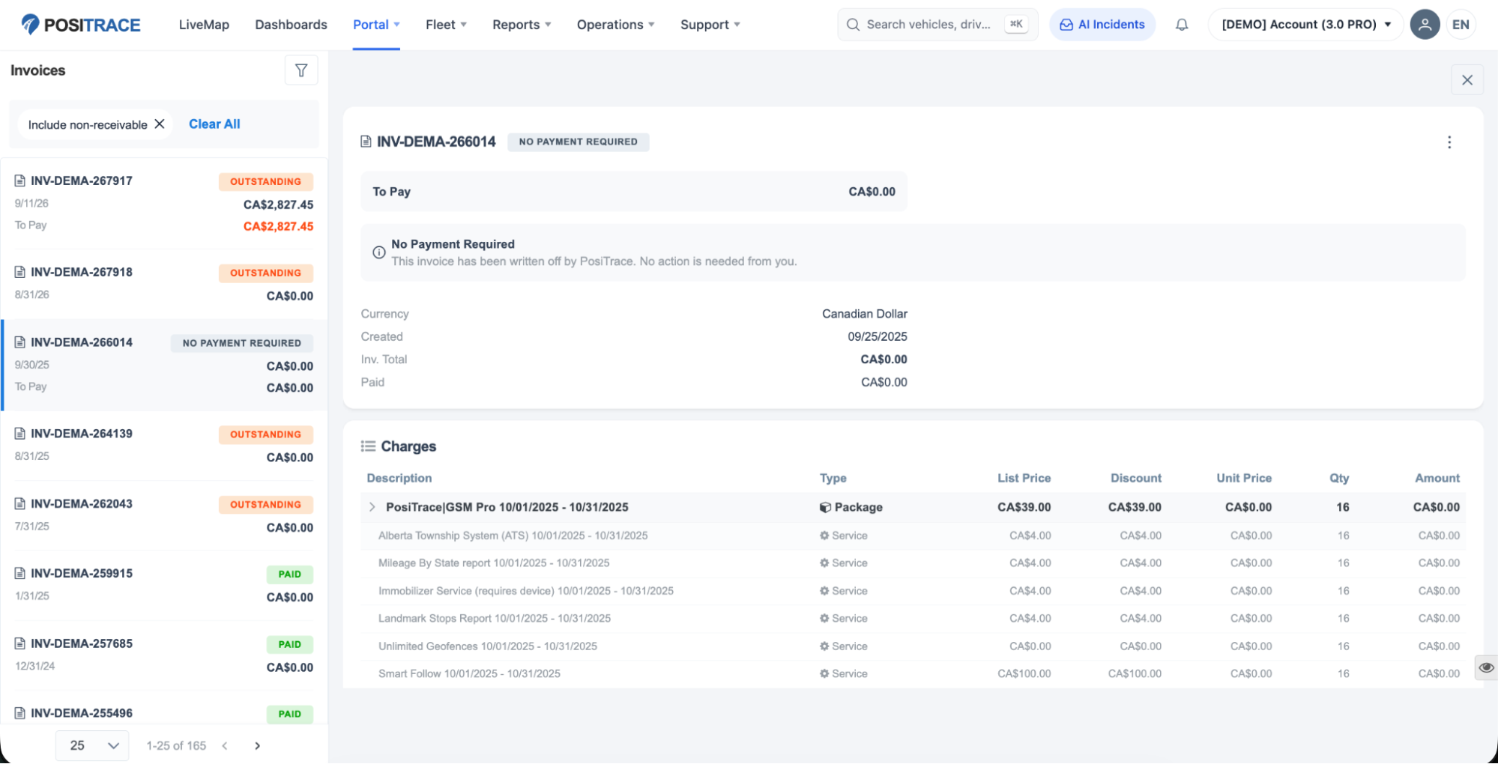Open the three-dot menu for INV-DEMA-266014
This screenshot has height=764, width=1498.
1449,142
